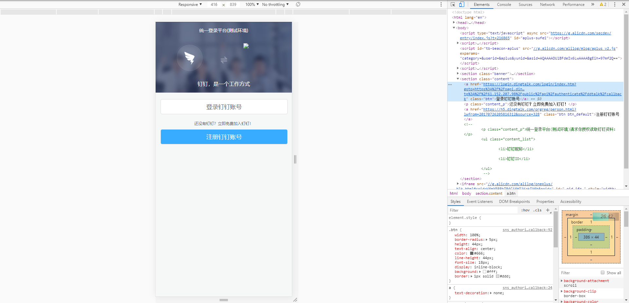629x303 pixels.
Task: Activate the inspect element picker icon
Action: point(453,4)
